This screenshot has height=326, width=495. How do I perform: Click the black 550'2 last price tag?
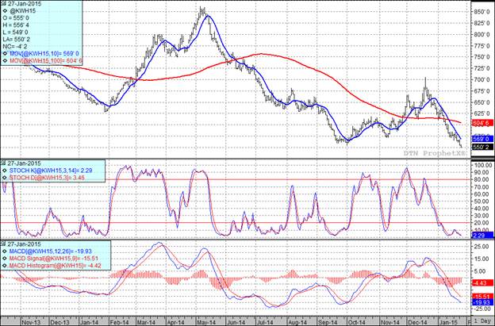pos(482,147)
